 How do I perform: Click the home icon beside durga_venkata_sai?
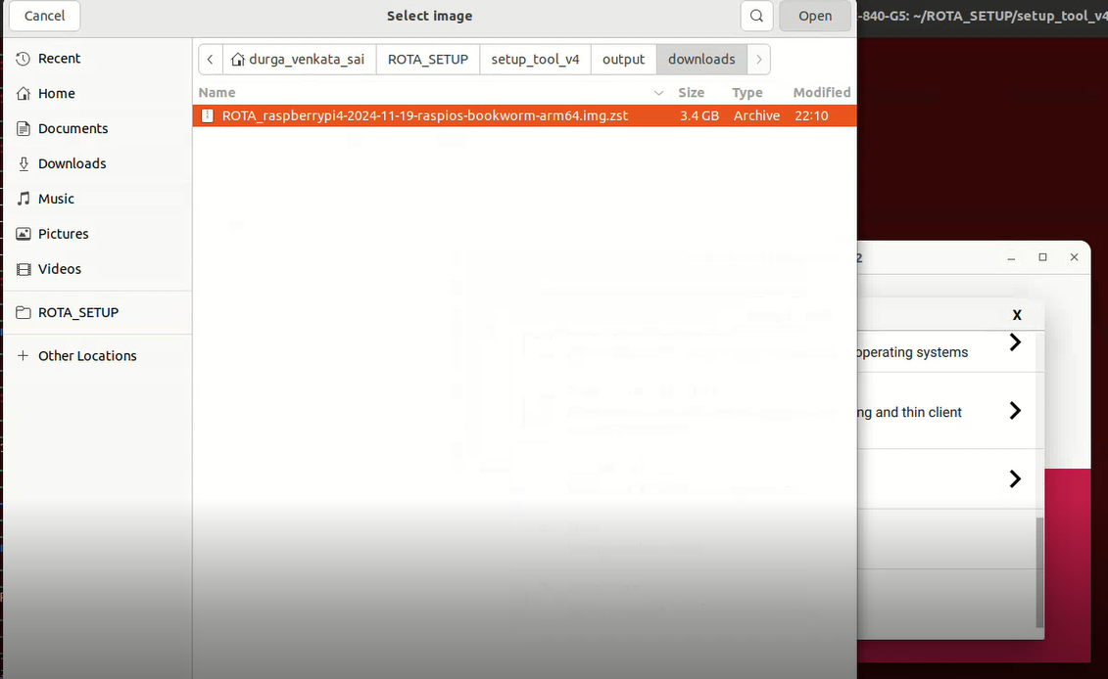236,59
